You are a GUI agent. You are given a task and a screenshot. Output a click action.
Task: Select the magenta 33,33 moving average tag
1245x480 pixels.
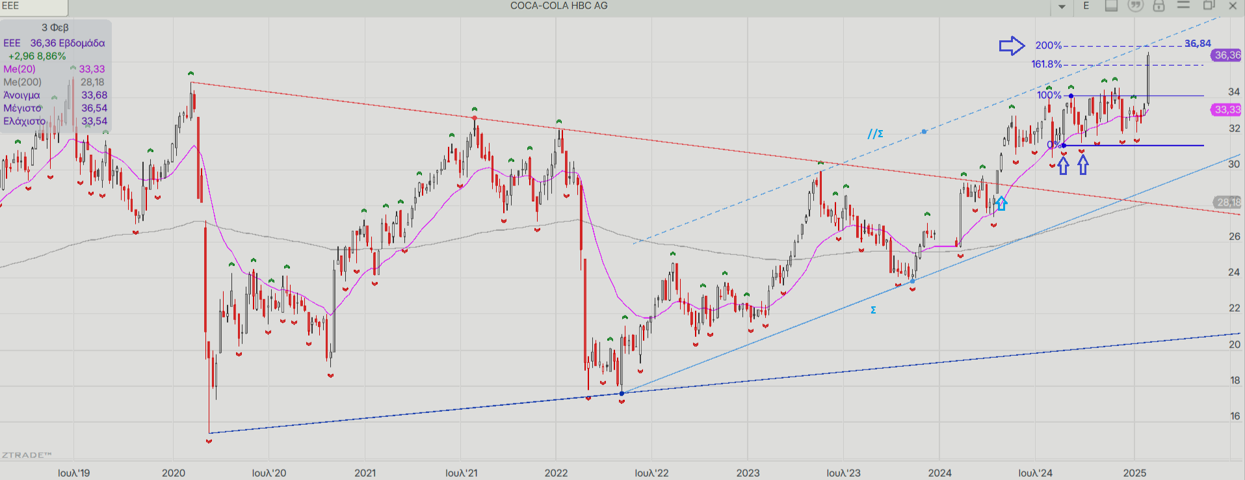point(1227,110)
